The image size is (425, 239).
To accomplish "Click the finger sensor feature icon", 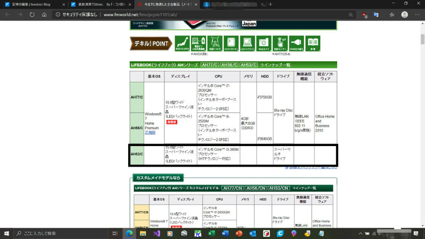I will pos(280,43).
